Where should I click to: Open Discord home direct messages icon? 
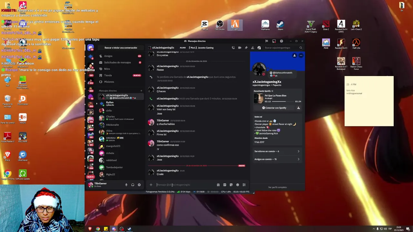click(x=91, y=48)
